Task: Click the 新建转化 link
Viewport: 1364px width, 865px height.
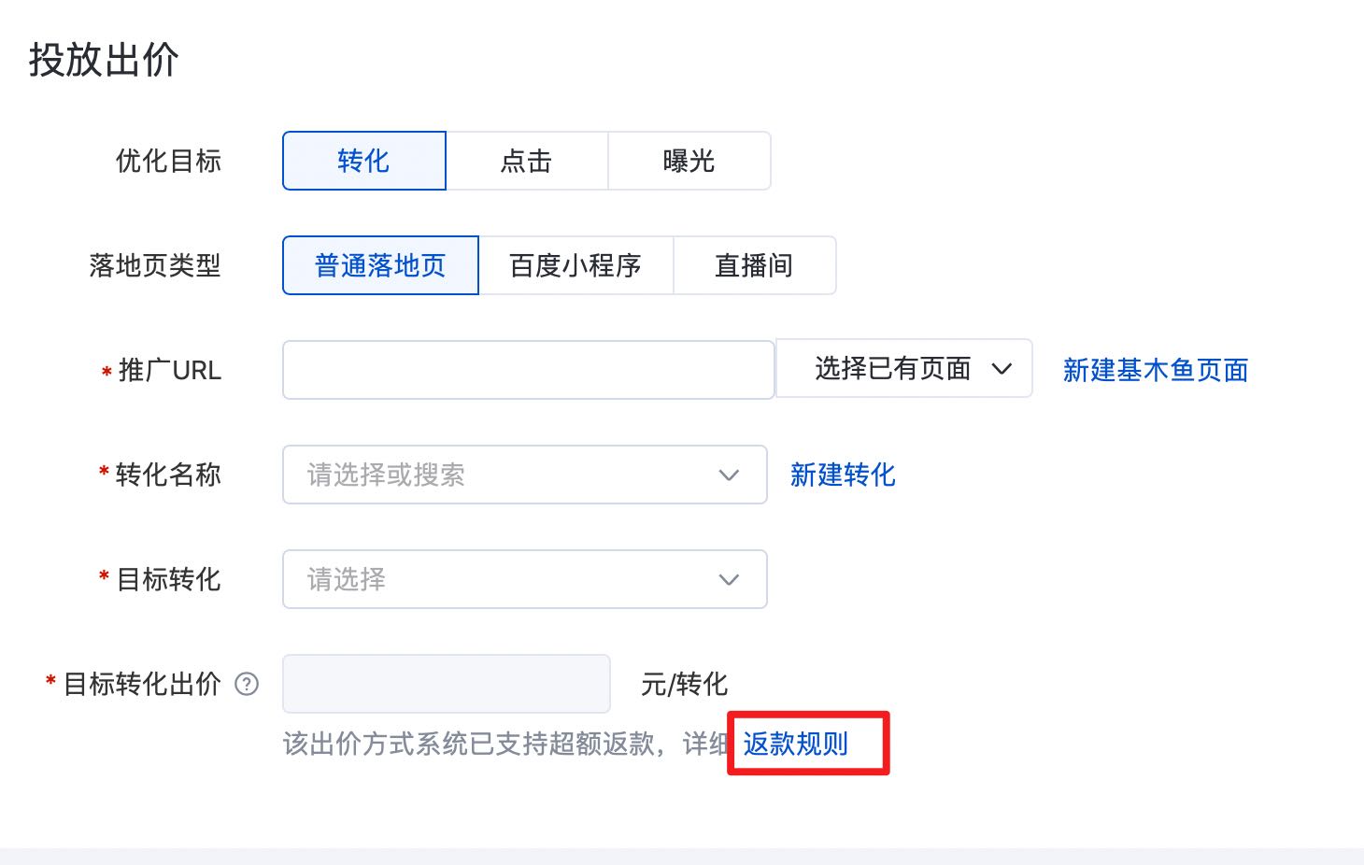Action: click(843, 475)
